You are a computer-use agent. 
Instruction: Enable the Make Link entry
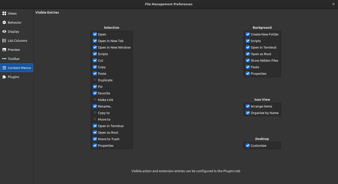95,100
